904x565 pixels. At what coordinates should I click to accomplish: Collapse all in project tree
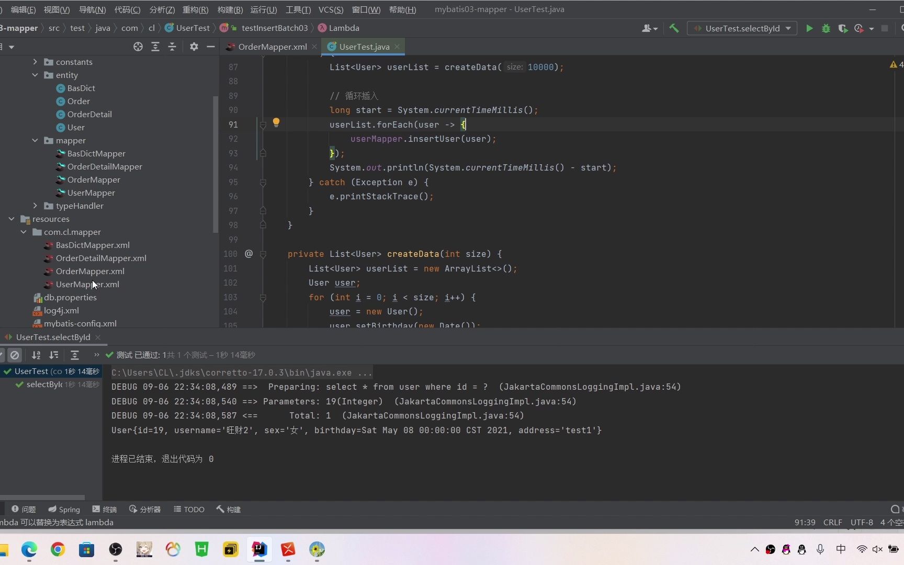172,47
